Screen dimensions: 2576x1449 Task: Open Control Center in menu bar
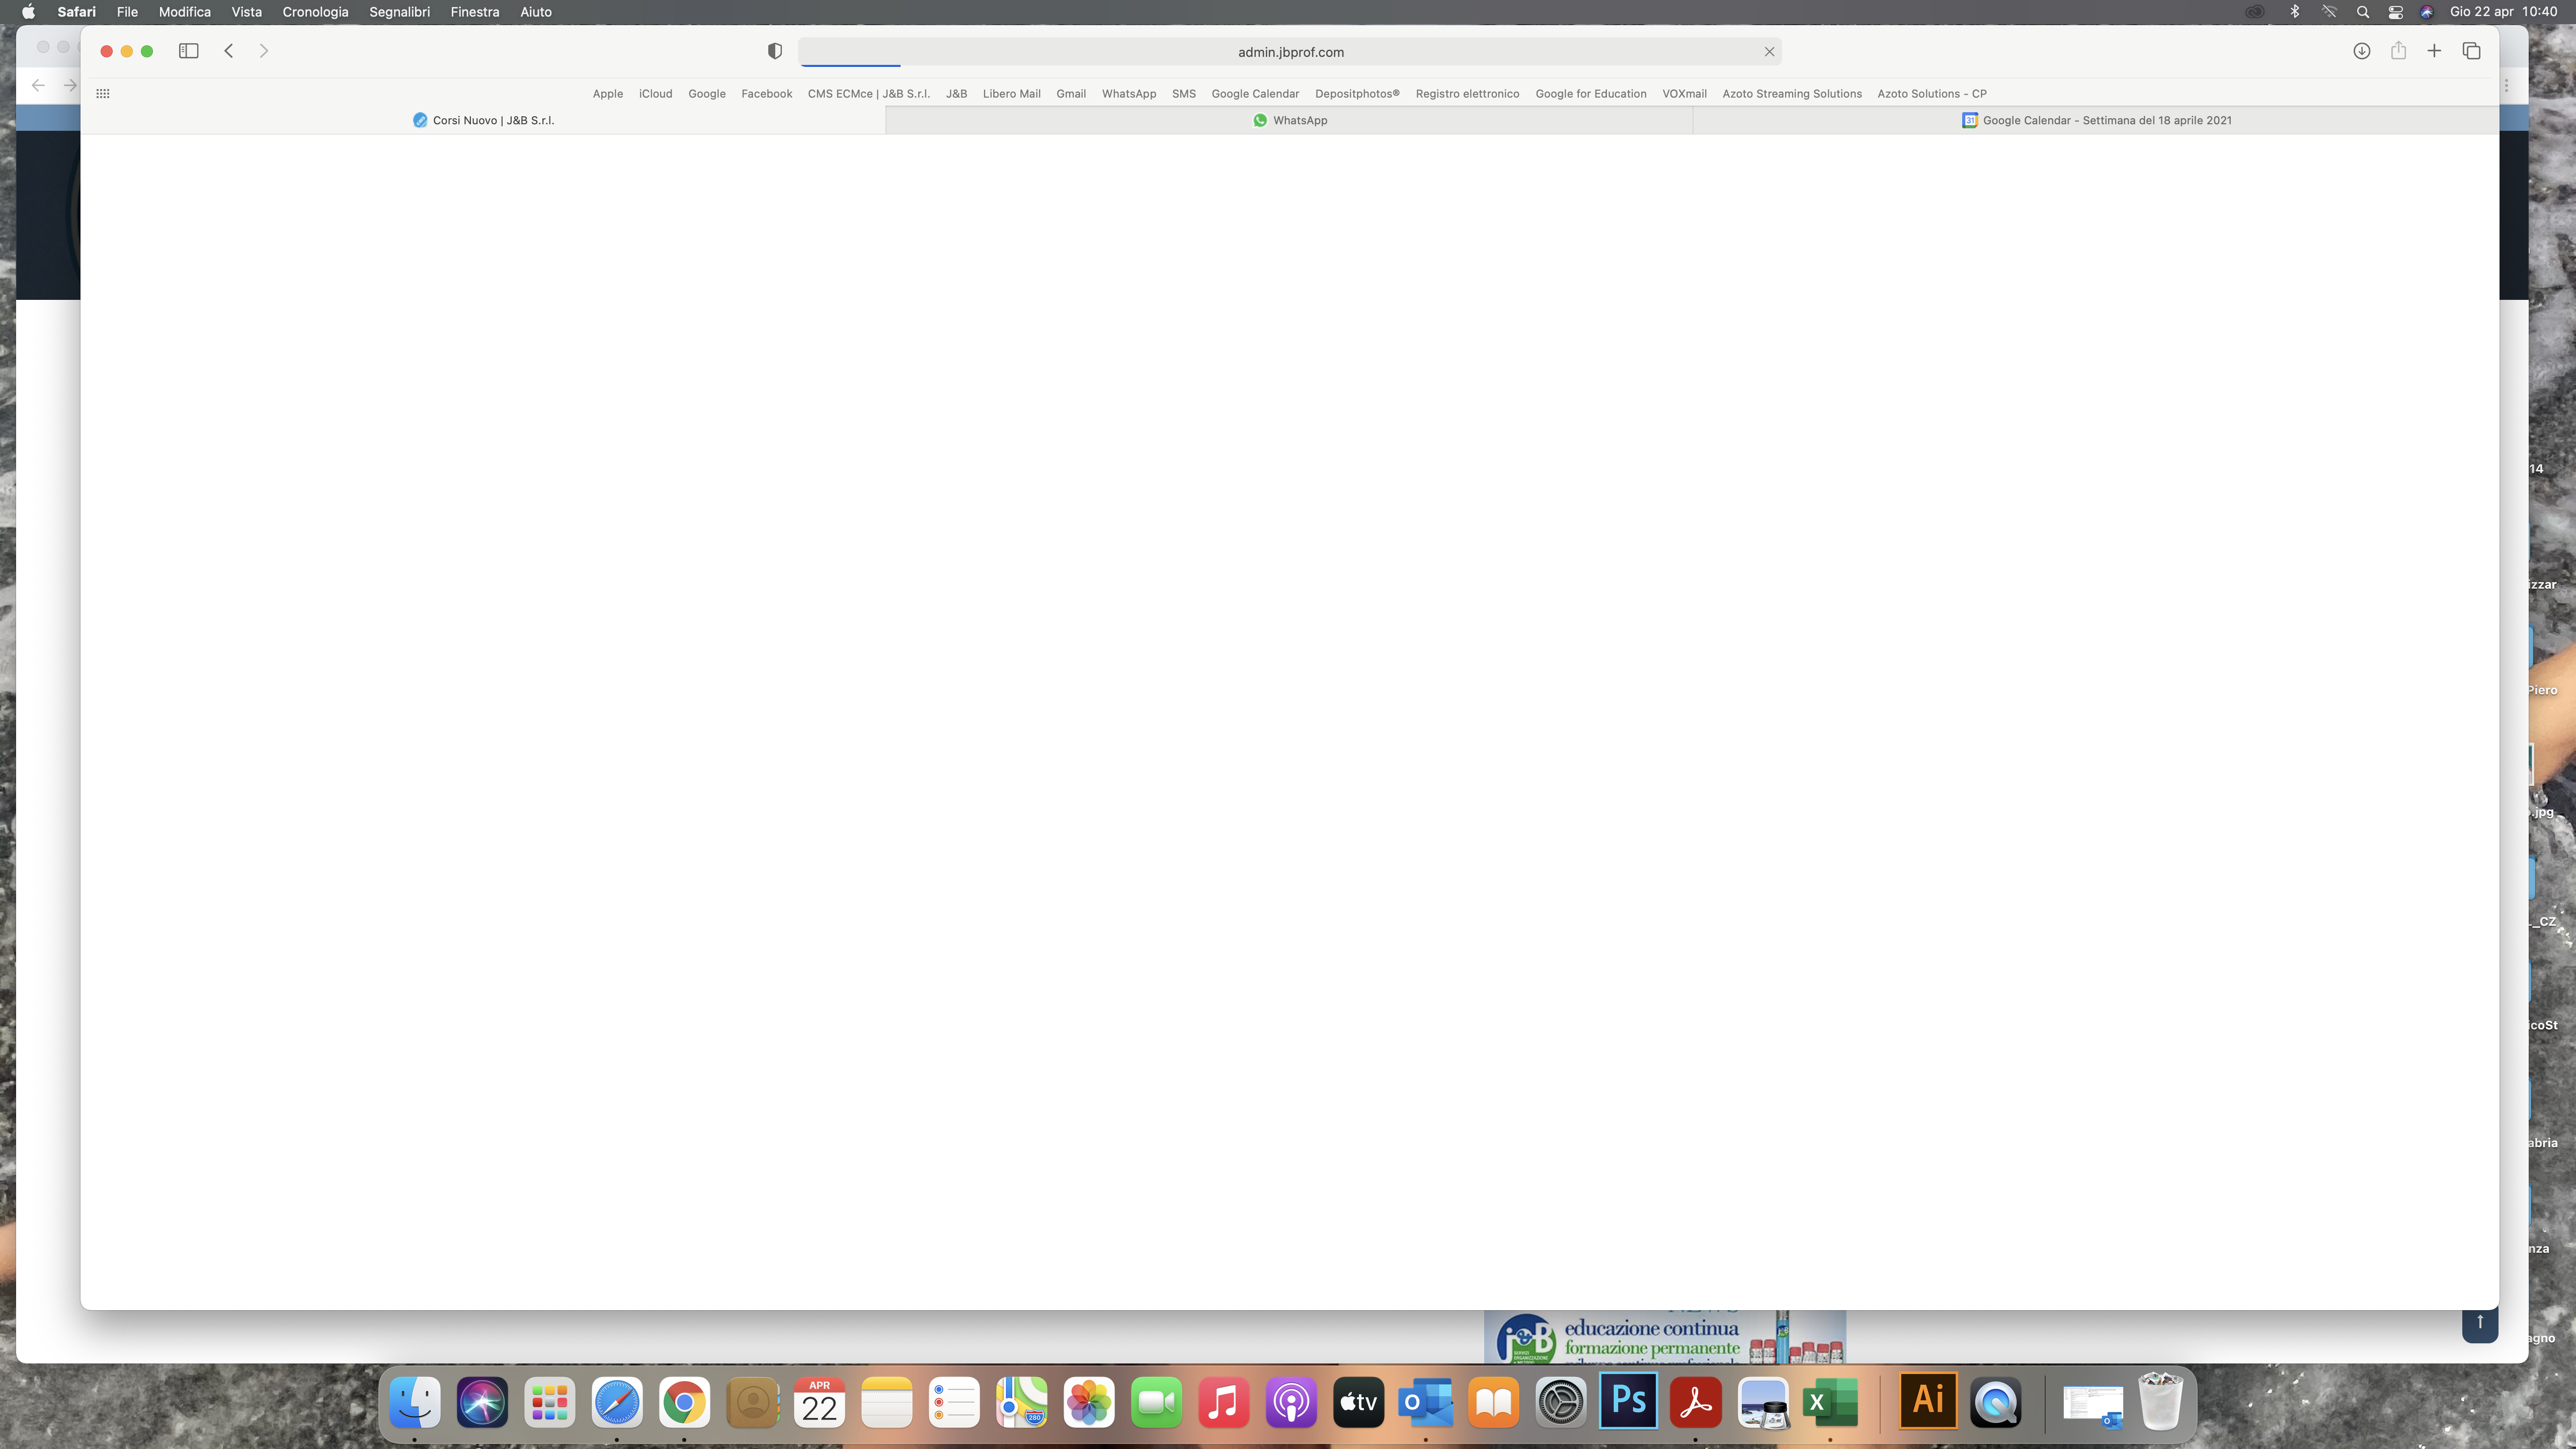click(x=2395, y=12)
